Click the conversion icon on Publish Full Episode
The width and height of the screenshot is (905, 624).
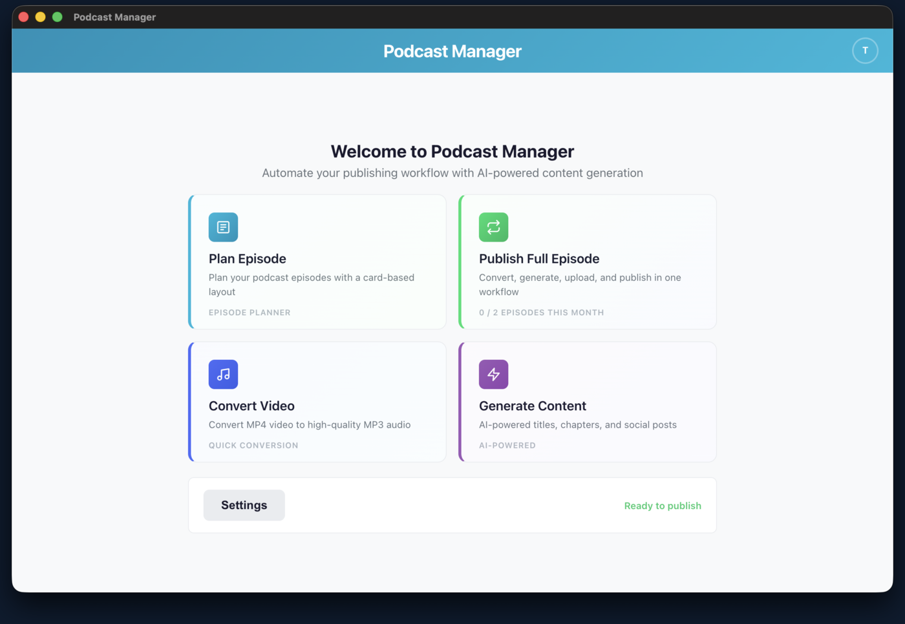[x=493, y=227]
